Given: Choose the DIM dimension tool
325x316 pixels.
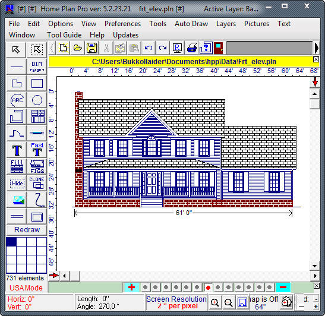Looking at the screenshot, I should click(37, 67).
